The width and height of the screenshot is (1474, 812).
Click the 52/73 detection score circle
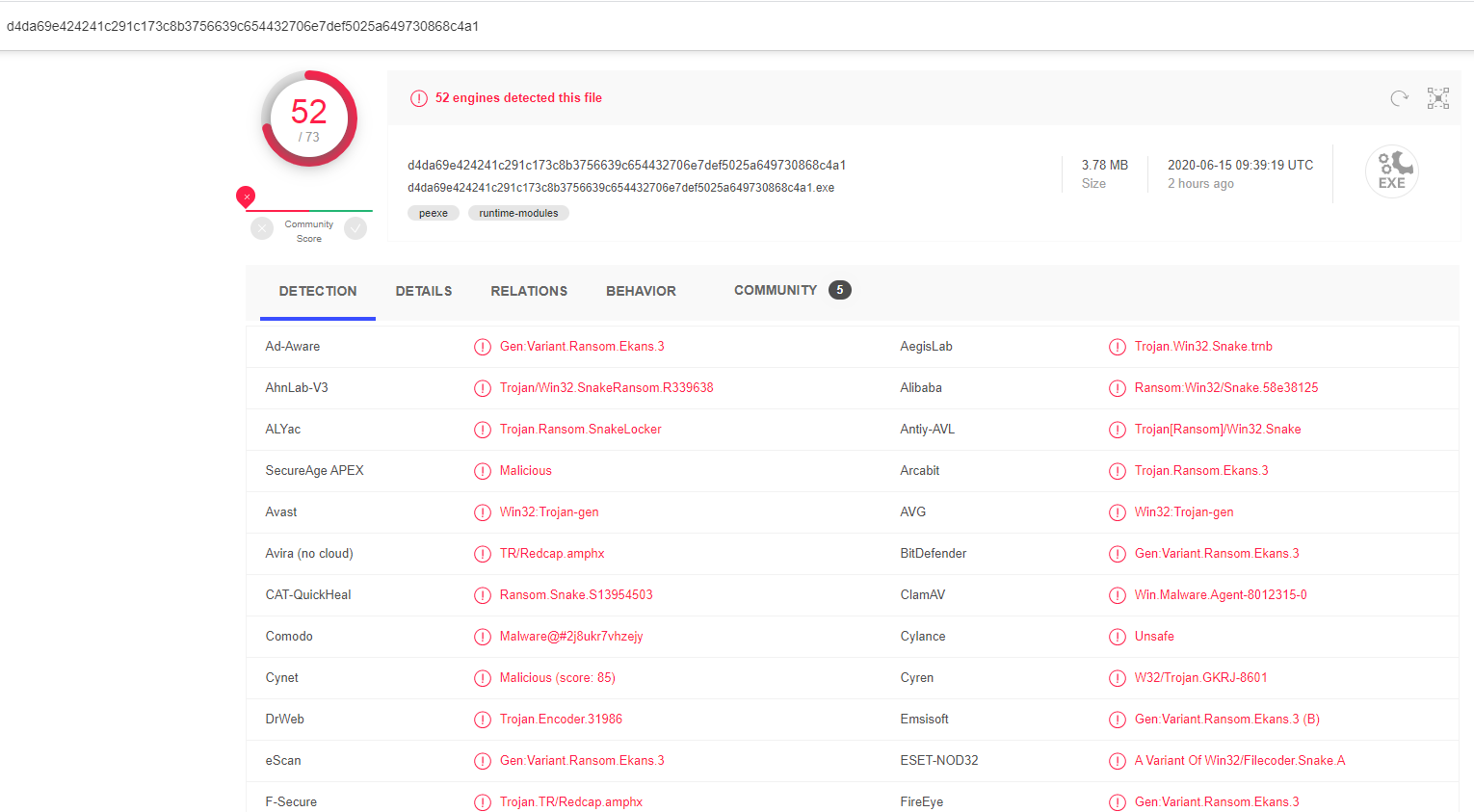tap(309, 119)
